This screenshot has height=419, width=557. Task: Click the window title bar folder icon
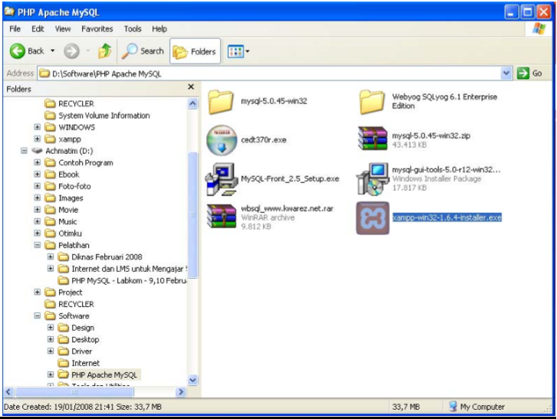tap(9, 12)
